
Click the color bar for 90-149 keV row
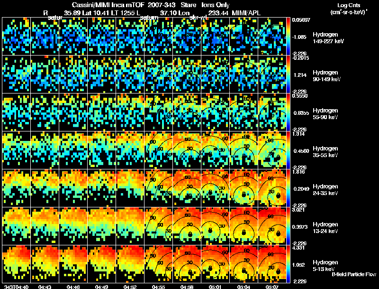point(288,74)
